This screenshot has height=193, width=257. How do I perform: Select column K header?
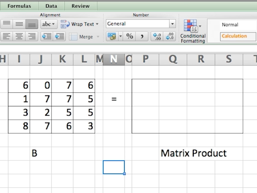[x=62, y=59]
